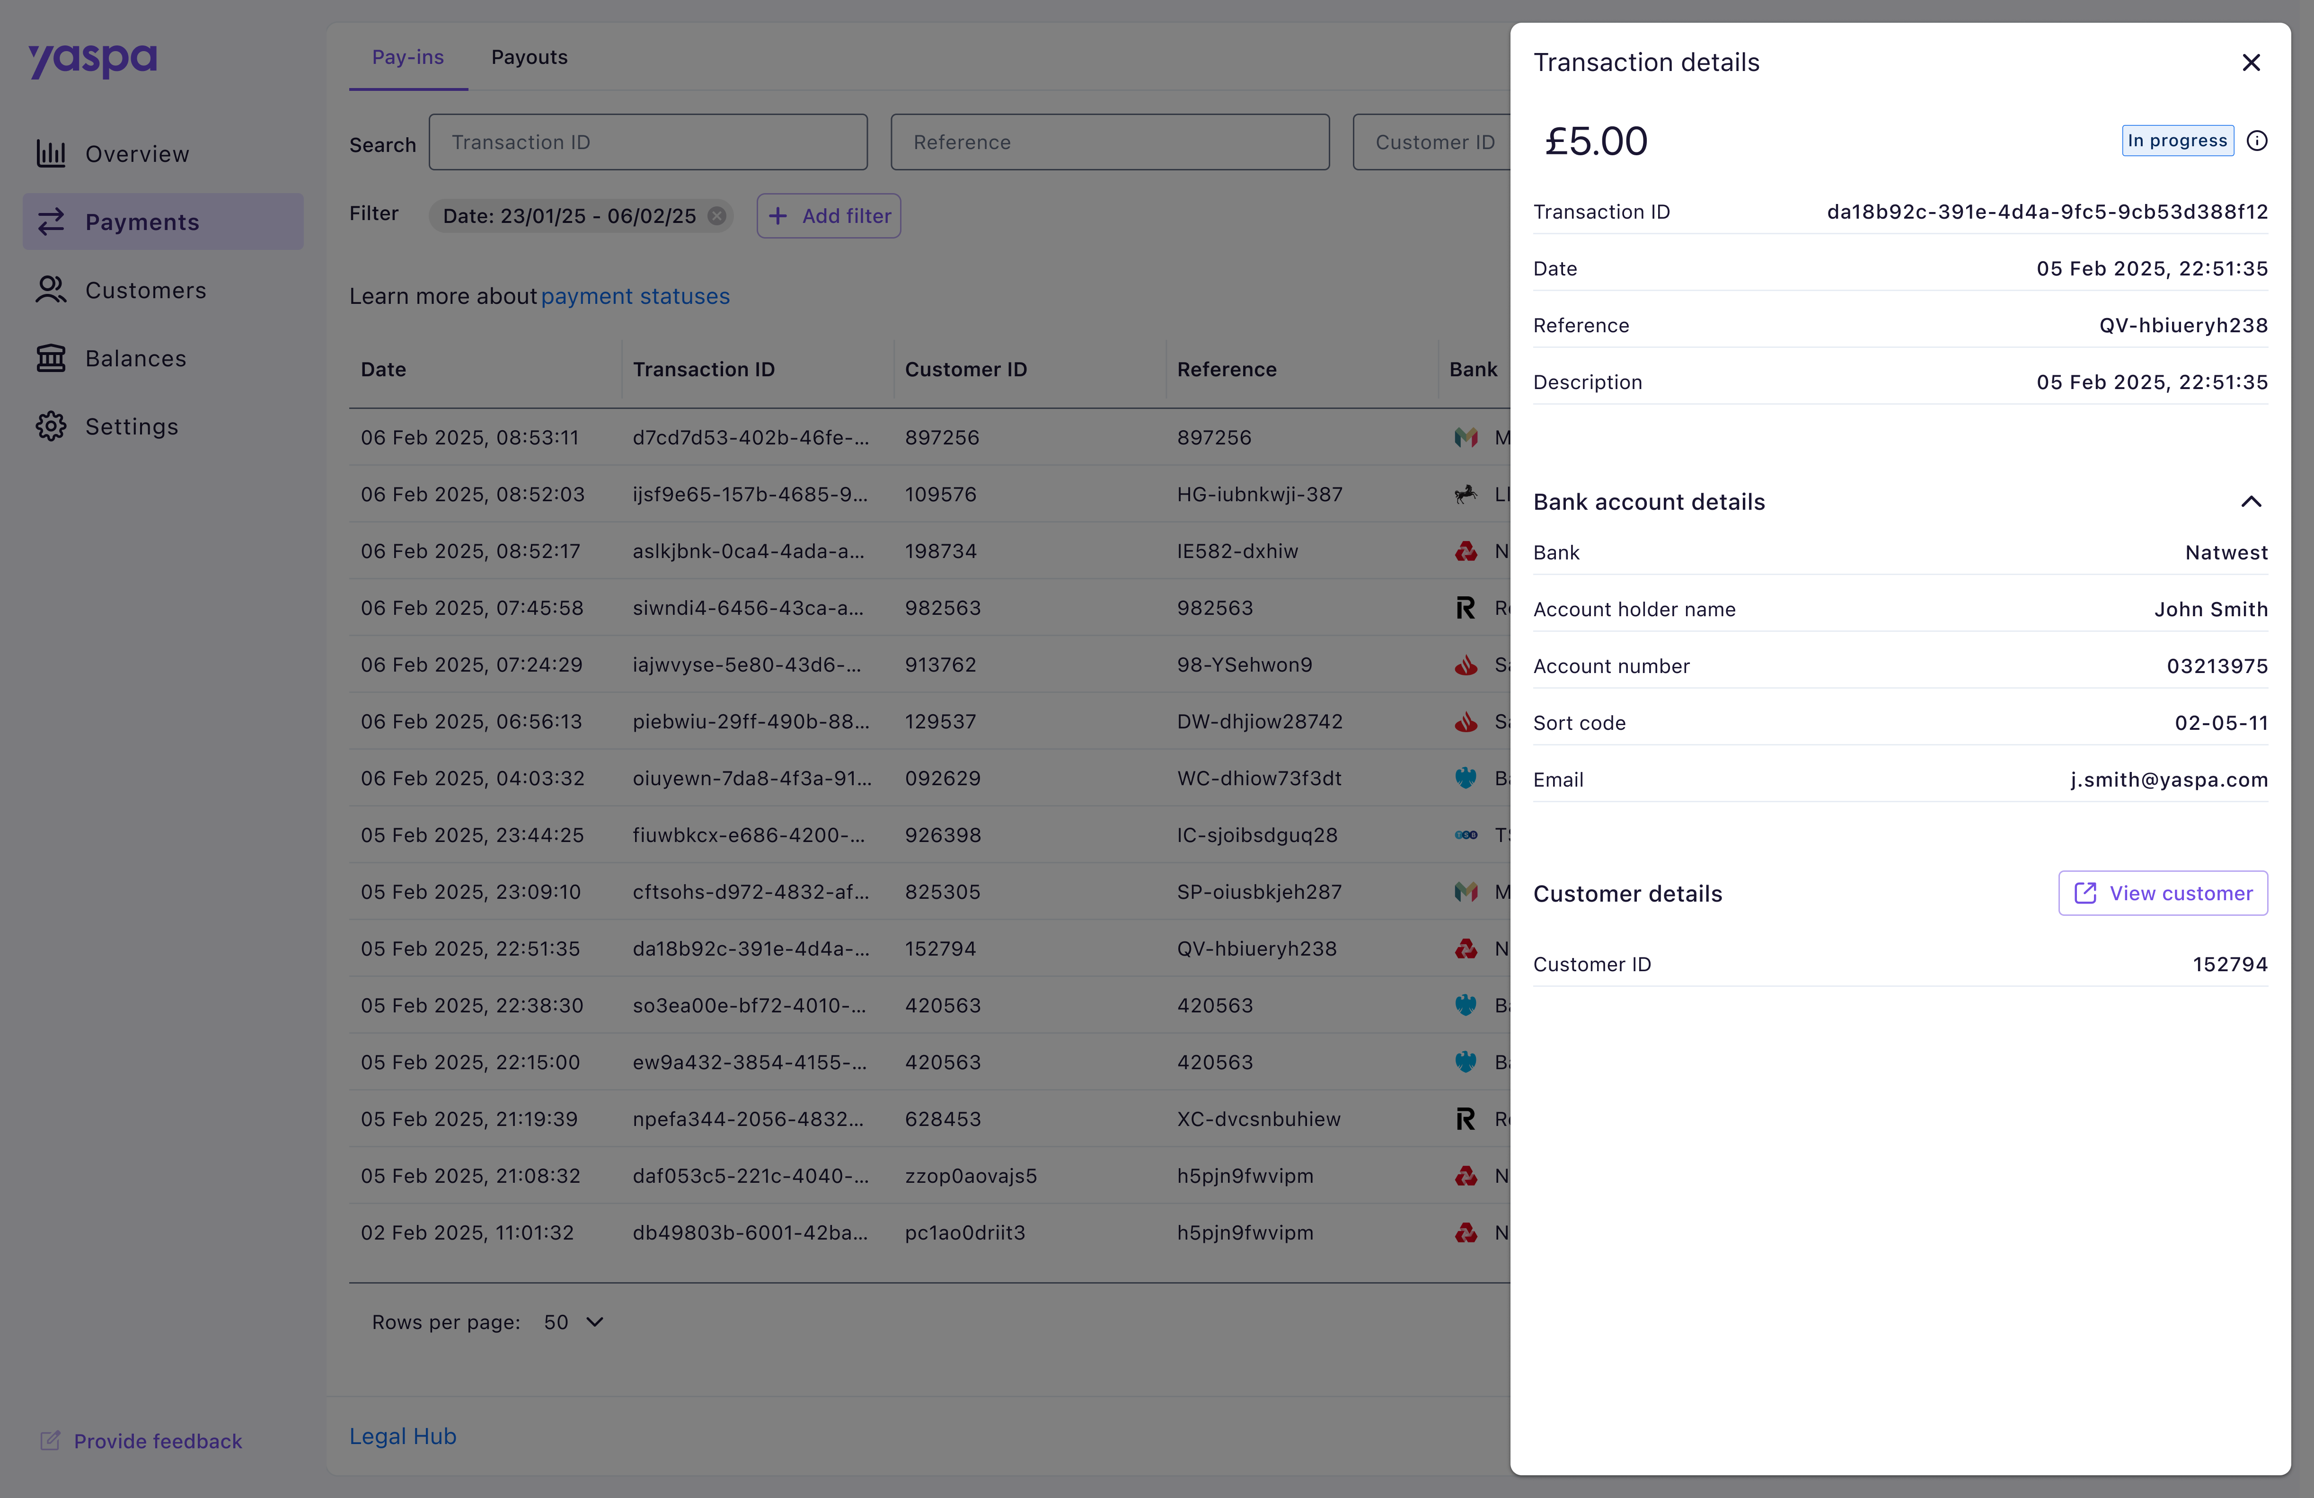Screen dimensions: 2314x1498
Task: Click info icon next to In progress
Action: [2257, 141]
